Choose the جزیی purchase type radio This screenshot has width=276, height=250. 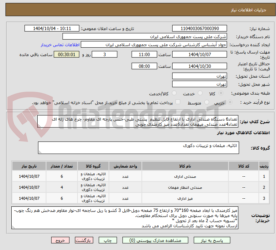[x=230, y=102]
